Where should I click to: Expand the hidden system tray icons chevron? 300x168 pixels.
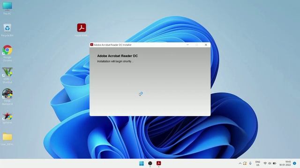240,163
